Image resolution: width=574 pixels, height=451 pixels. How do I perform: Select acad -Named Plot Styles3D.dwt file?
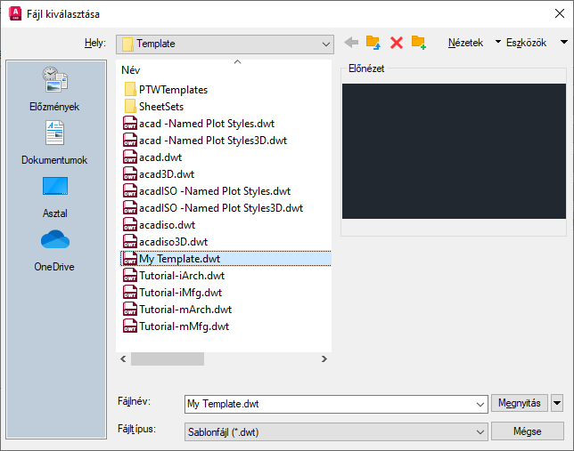(x=205, y=141)
